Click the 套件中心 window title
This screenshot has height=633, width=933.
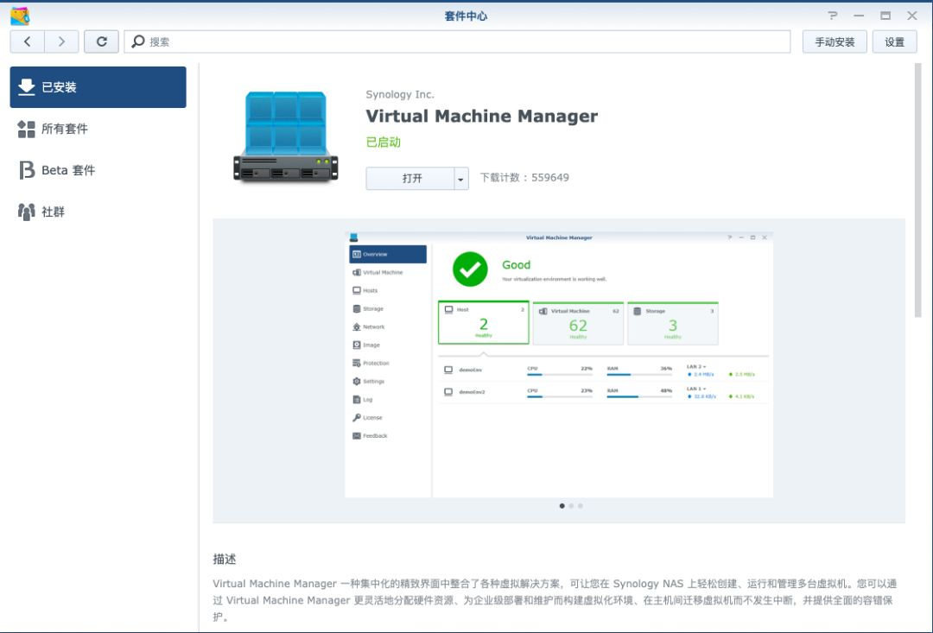pos(466,16)
